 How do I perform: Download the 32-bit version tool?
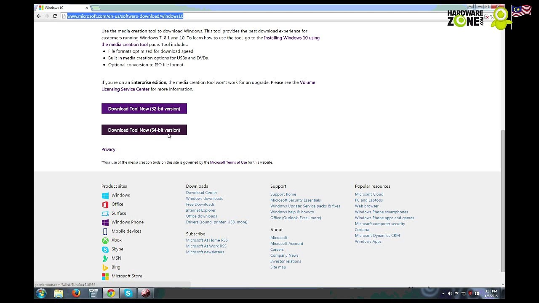coord(144,109)
